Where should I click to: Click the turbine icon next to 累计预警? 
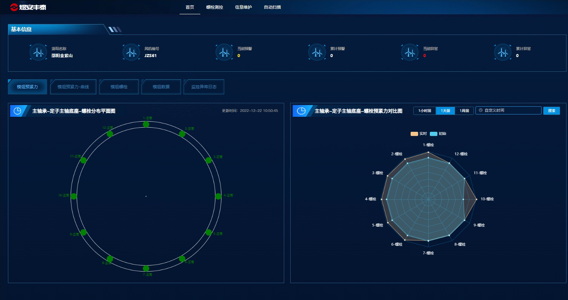pyautogui.click(x=317, y=53)
